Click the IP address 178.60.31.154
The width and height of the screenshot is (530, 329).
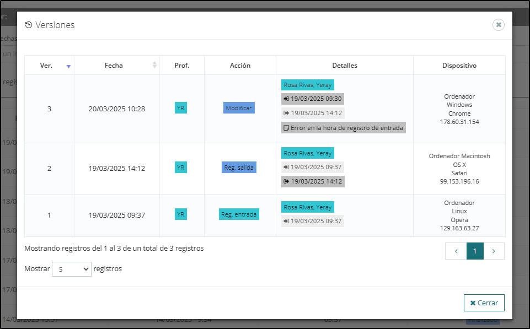[x=459, y=122]
